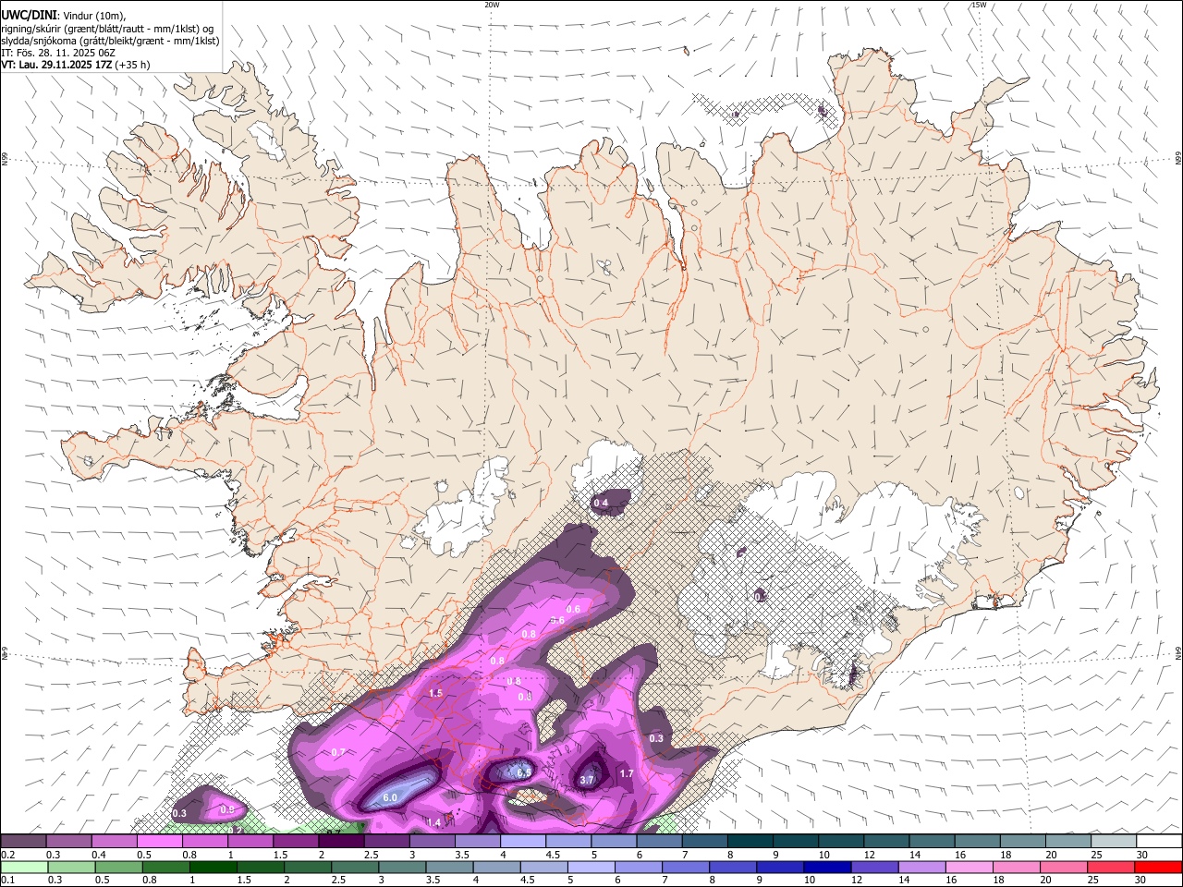1183x887 pixels.
Task: Click the 0.2 label on top legend row
Action: [6, 855]
